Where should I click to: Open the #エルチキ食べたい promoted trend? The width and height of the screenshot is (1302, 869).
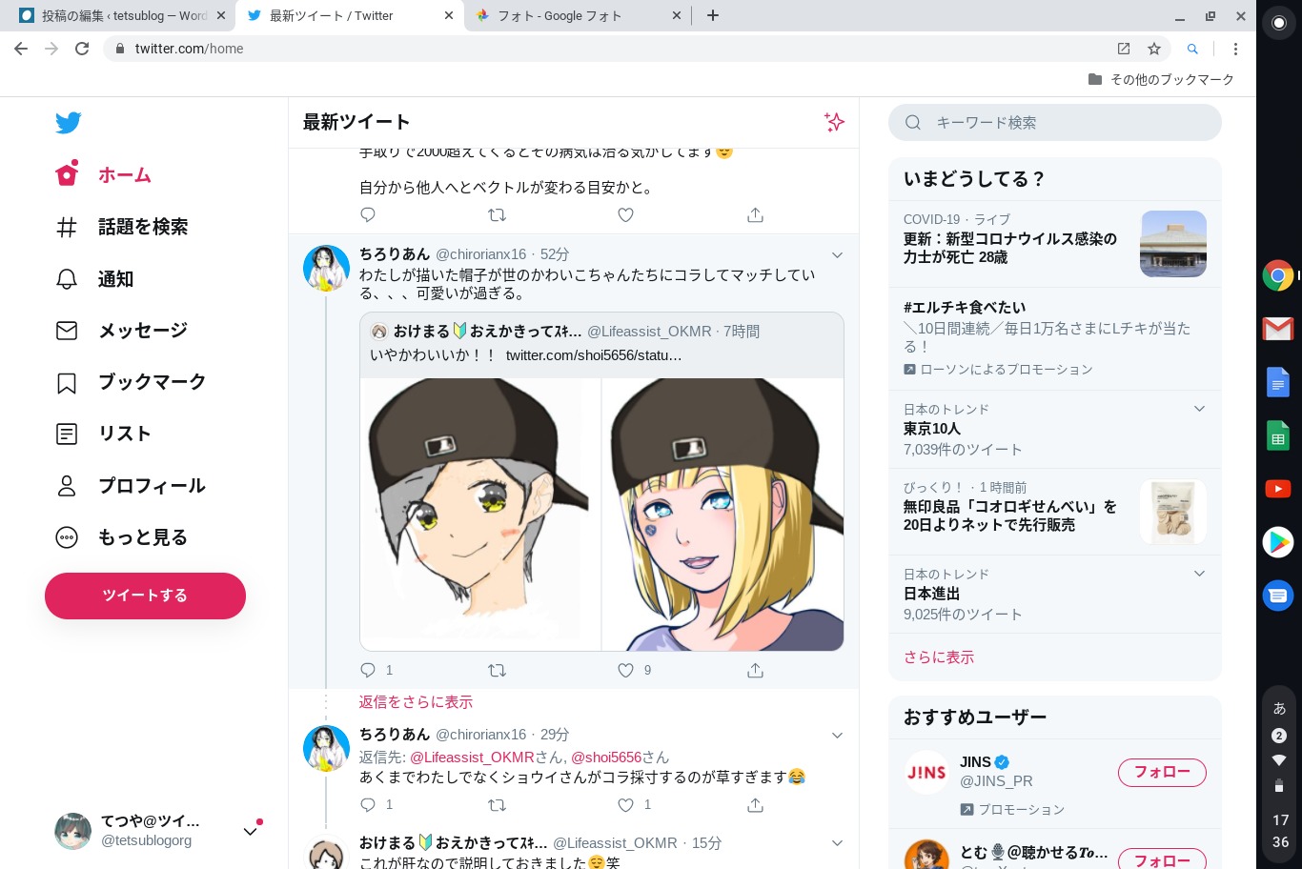1054,338
